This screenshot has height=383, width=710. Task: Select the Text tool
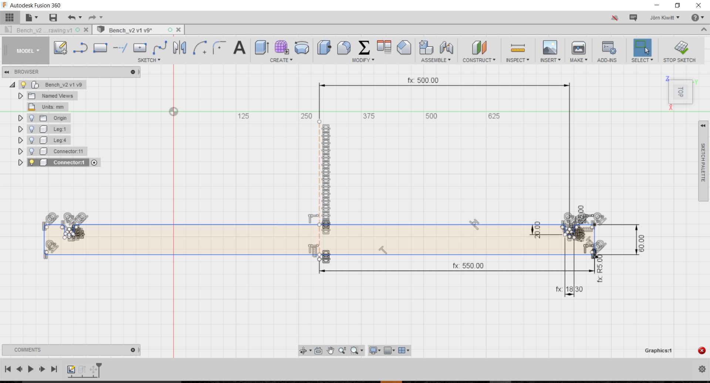click(x=240, y=48)
